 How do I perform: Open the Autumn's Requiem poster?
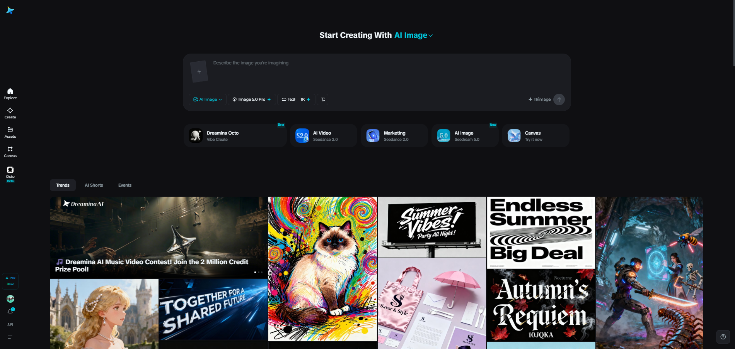click(x=541, y=305)
